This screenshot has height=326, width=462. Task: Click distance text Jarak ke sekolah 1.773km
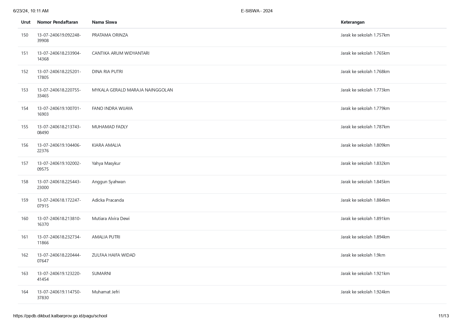365,90
